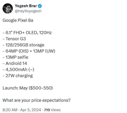
Task: Click the 64MP (OIS) + 13MP (UW) line
Action: pos(29,51)
